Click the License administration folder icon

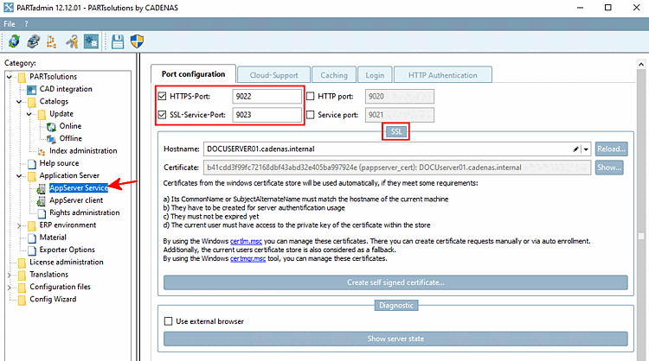(x=22, y=263)
